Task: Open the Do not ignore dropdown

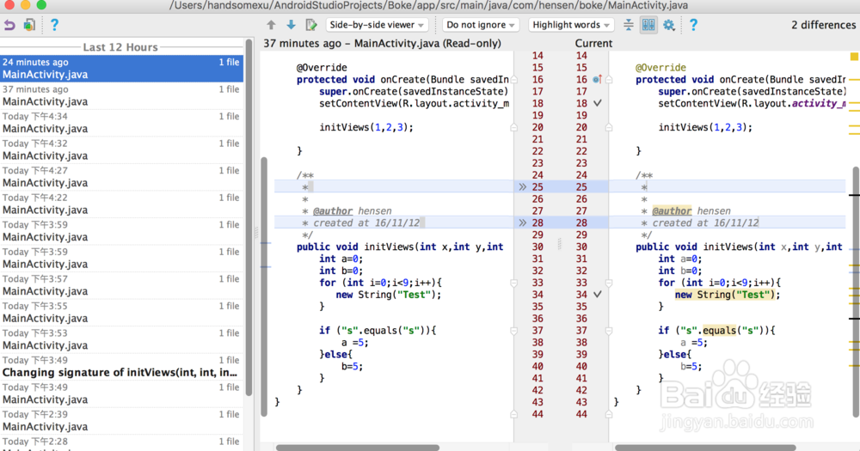Action: [x=481, y=25]
